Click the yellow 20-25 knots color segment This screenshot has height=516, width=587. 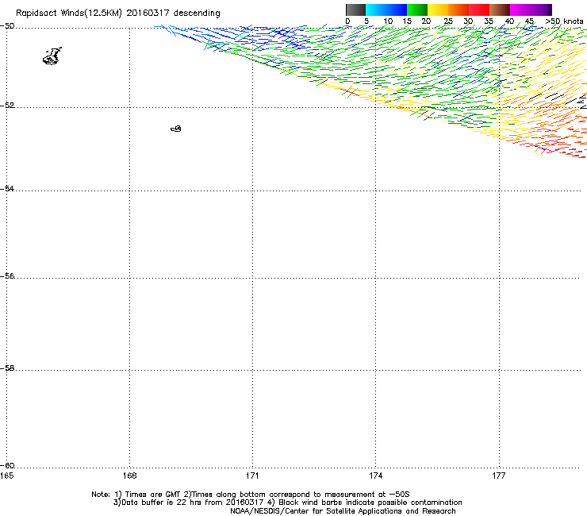click(438, 10)
